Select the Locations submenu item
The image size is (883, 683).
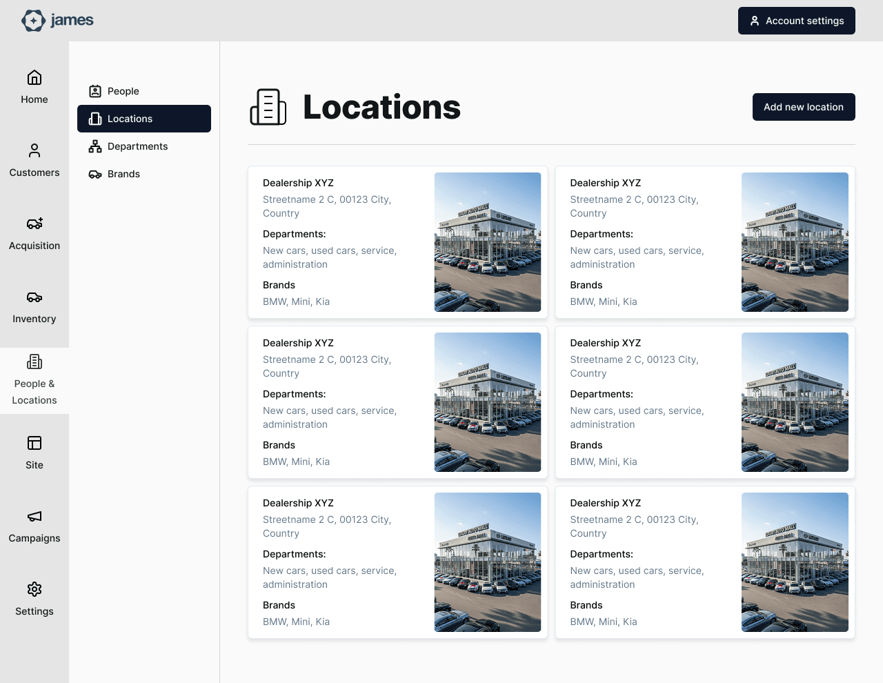[144, 119]
